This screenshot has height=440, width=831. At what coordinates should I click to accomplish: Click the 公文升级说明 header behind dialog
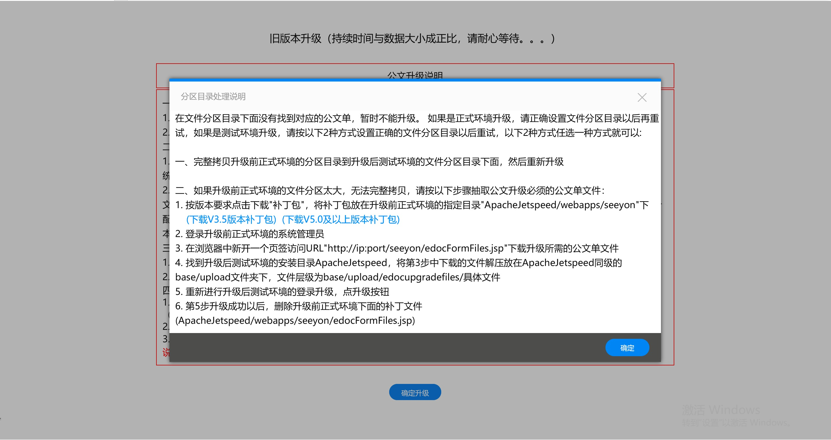tap(415, 75)
